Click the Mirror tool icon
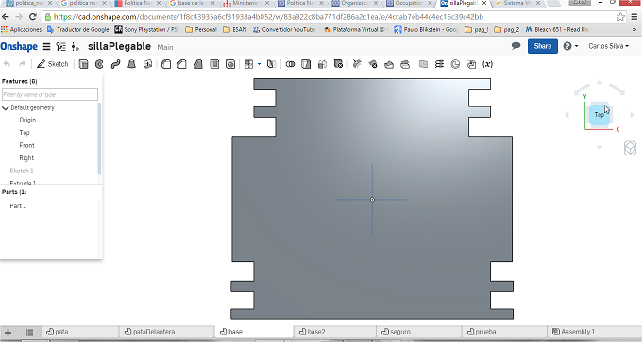The width and height of the screenshot is (642, 342). pyautogui.click(x=271, y=64)
